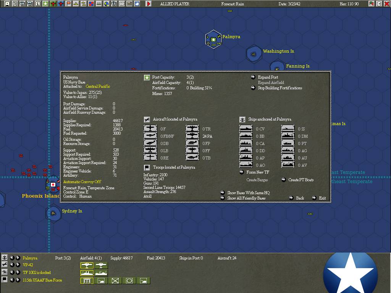Click the plane icon beside Aircraft located
The height and width of the screenshot is (293, 391).
pos(147,119)
